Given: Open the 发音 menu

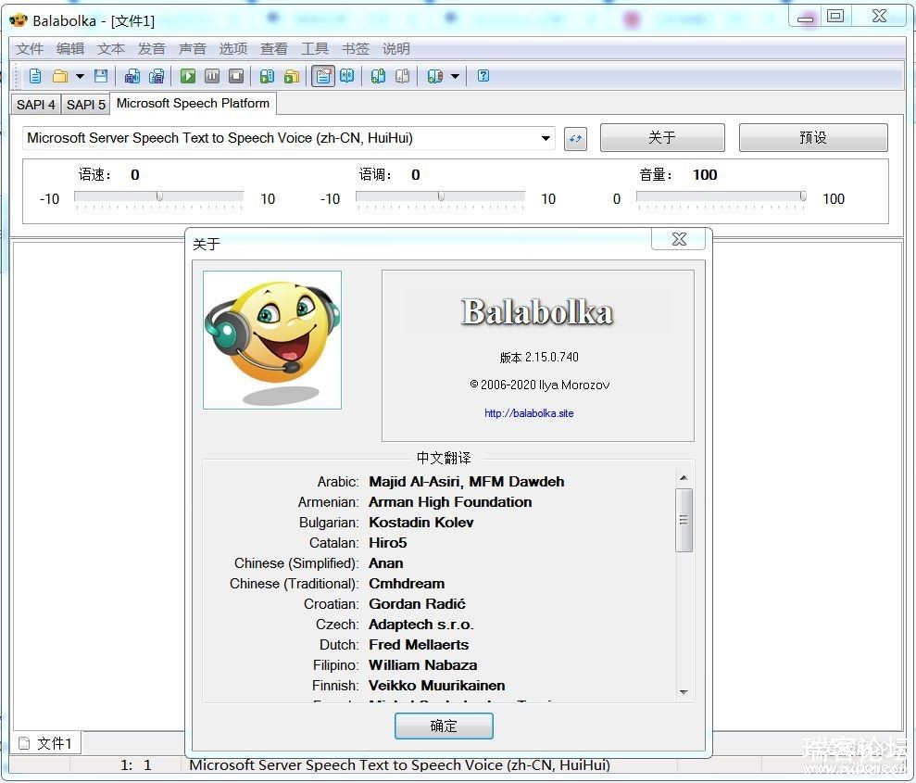Looking at the screenshot, I should (152, 48).
